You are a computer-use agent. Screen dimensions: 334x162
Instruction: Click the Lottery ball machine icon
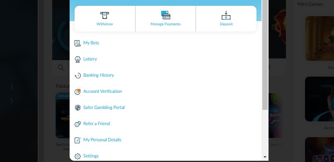tap(77, 59)
